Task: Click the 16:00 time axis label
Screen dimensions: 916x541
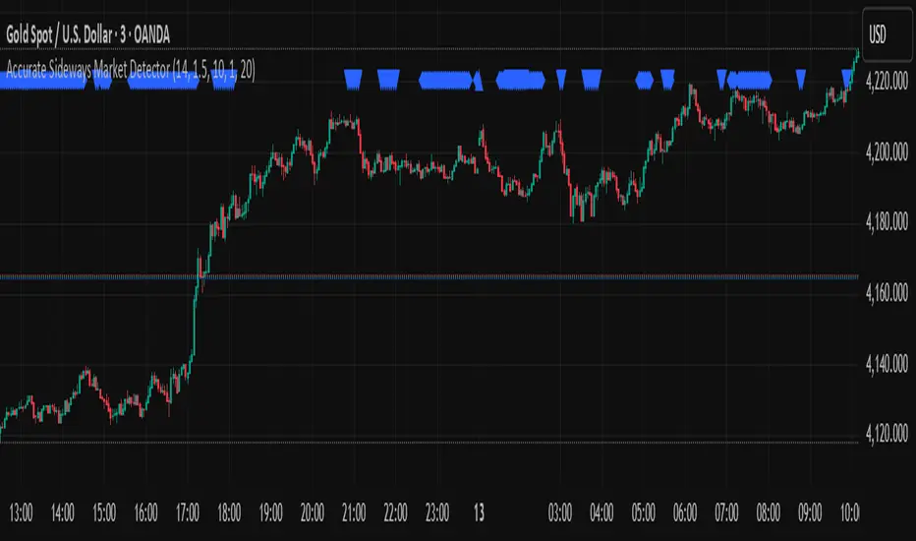Action: (x=145, y=512)
